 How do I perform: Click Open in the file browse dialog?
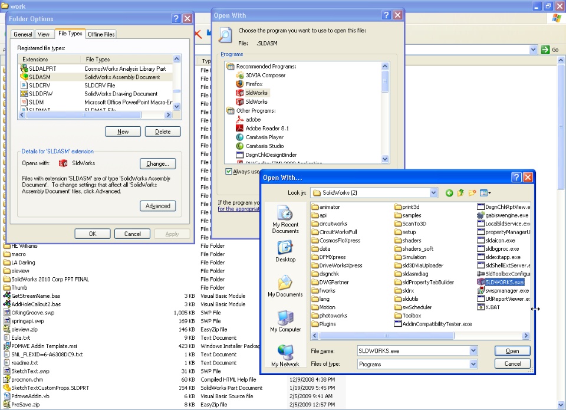click(512, 351)
